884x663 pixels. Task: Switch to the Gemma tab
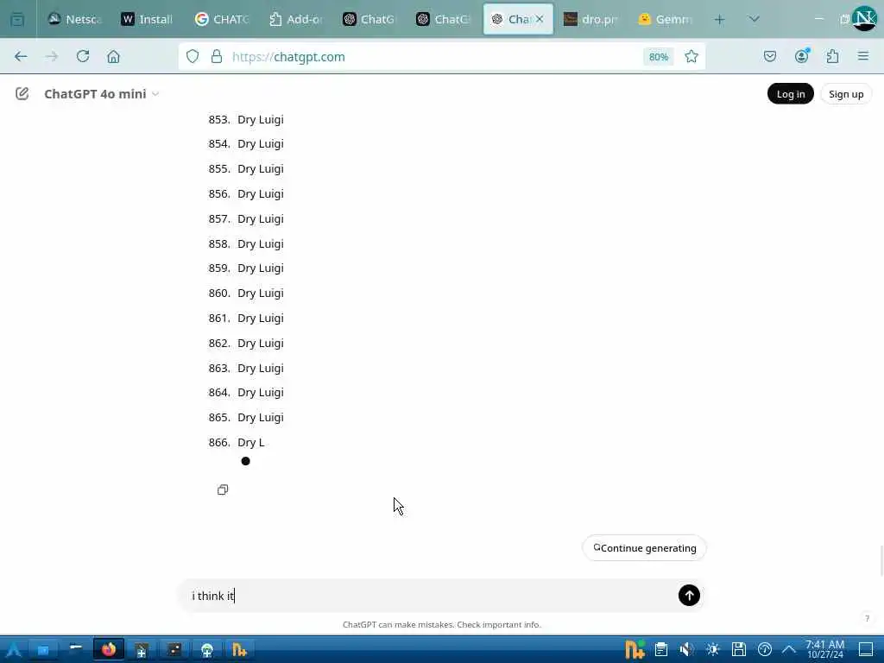pyautogui.click(x=665, y=20)
